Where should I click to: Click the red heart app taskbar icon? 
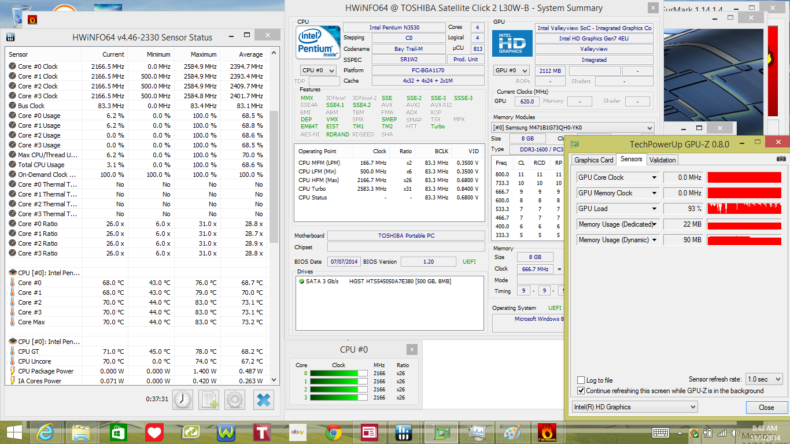coord(153,432)
